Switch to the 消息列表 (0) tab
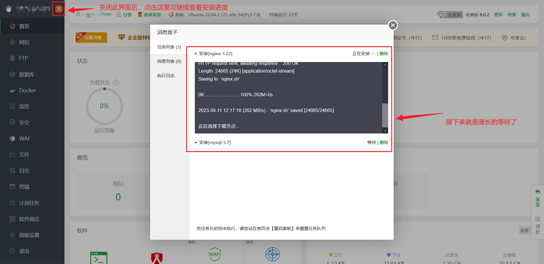The width and height of the screenshot is (544, 264). click(x=169, y=61)
